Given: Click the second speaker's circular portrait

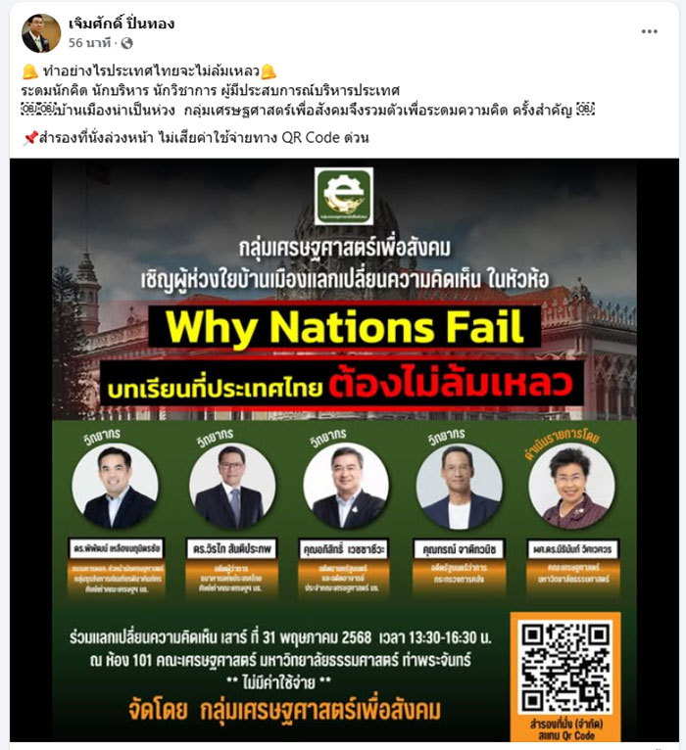Looking at the screenshot, I should pos(231,486).
